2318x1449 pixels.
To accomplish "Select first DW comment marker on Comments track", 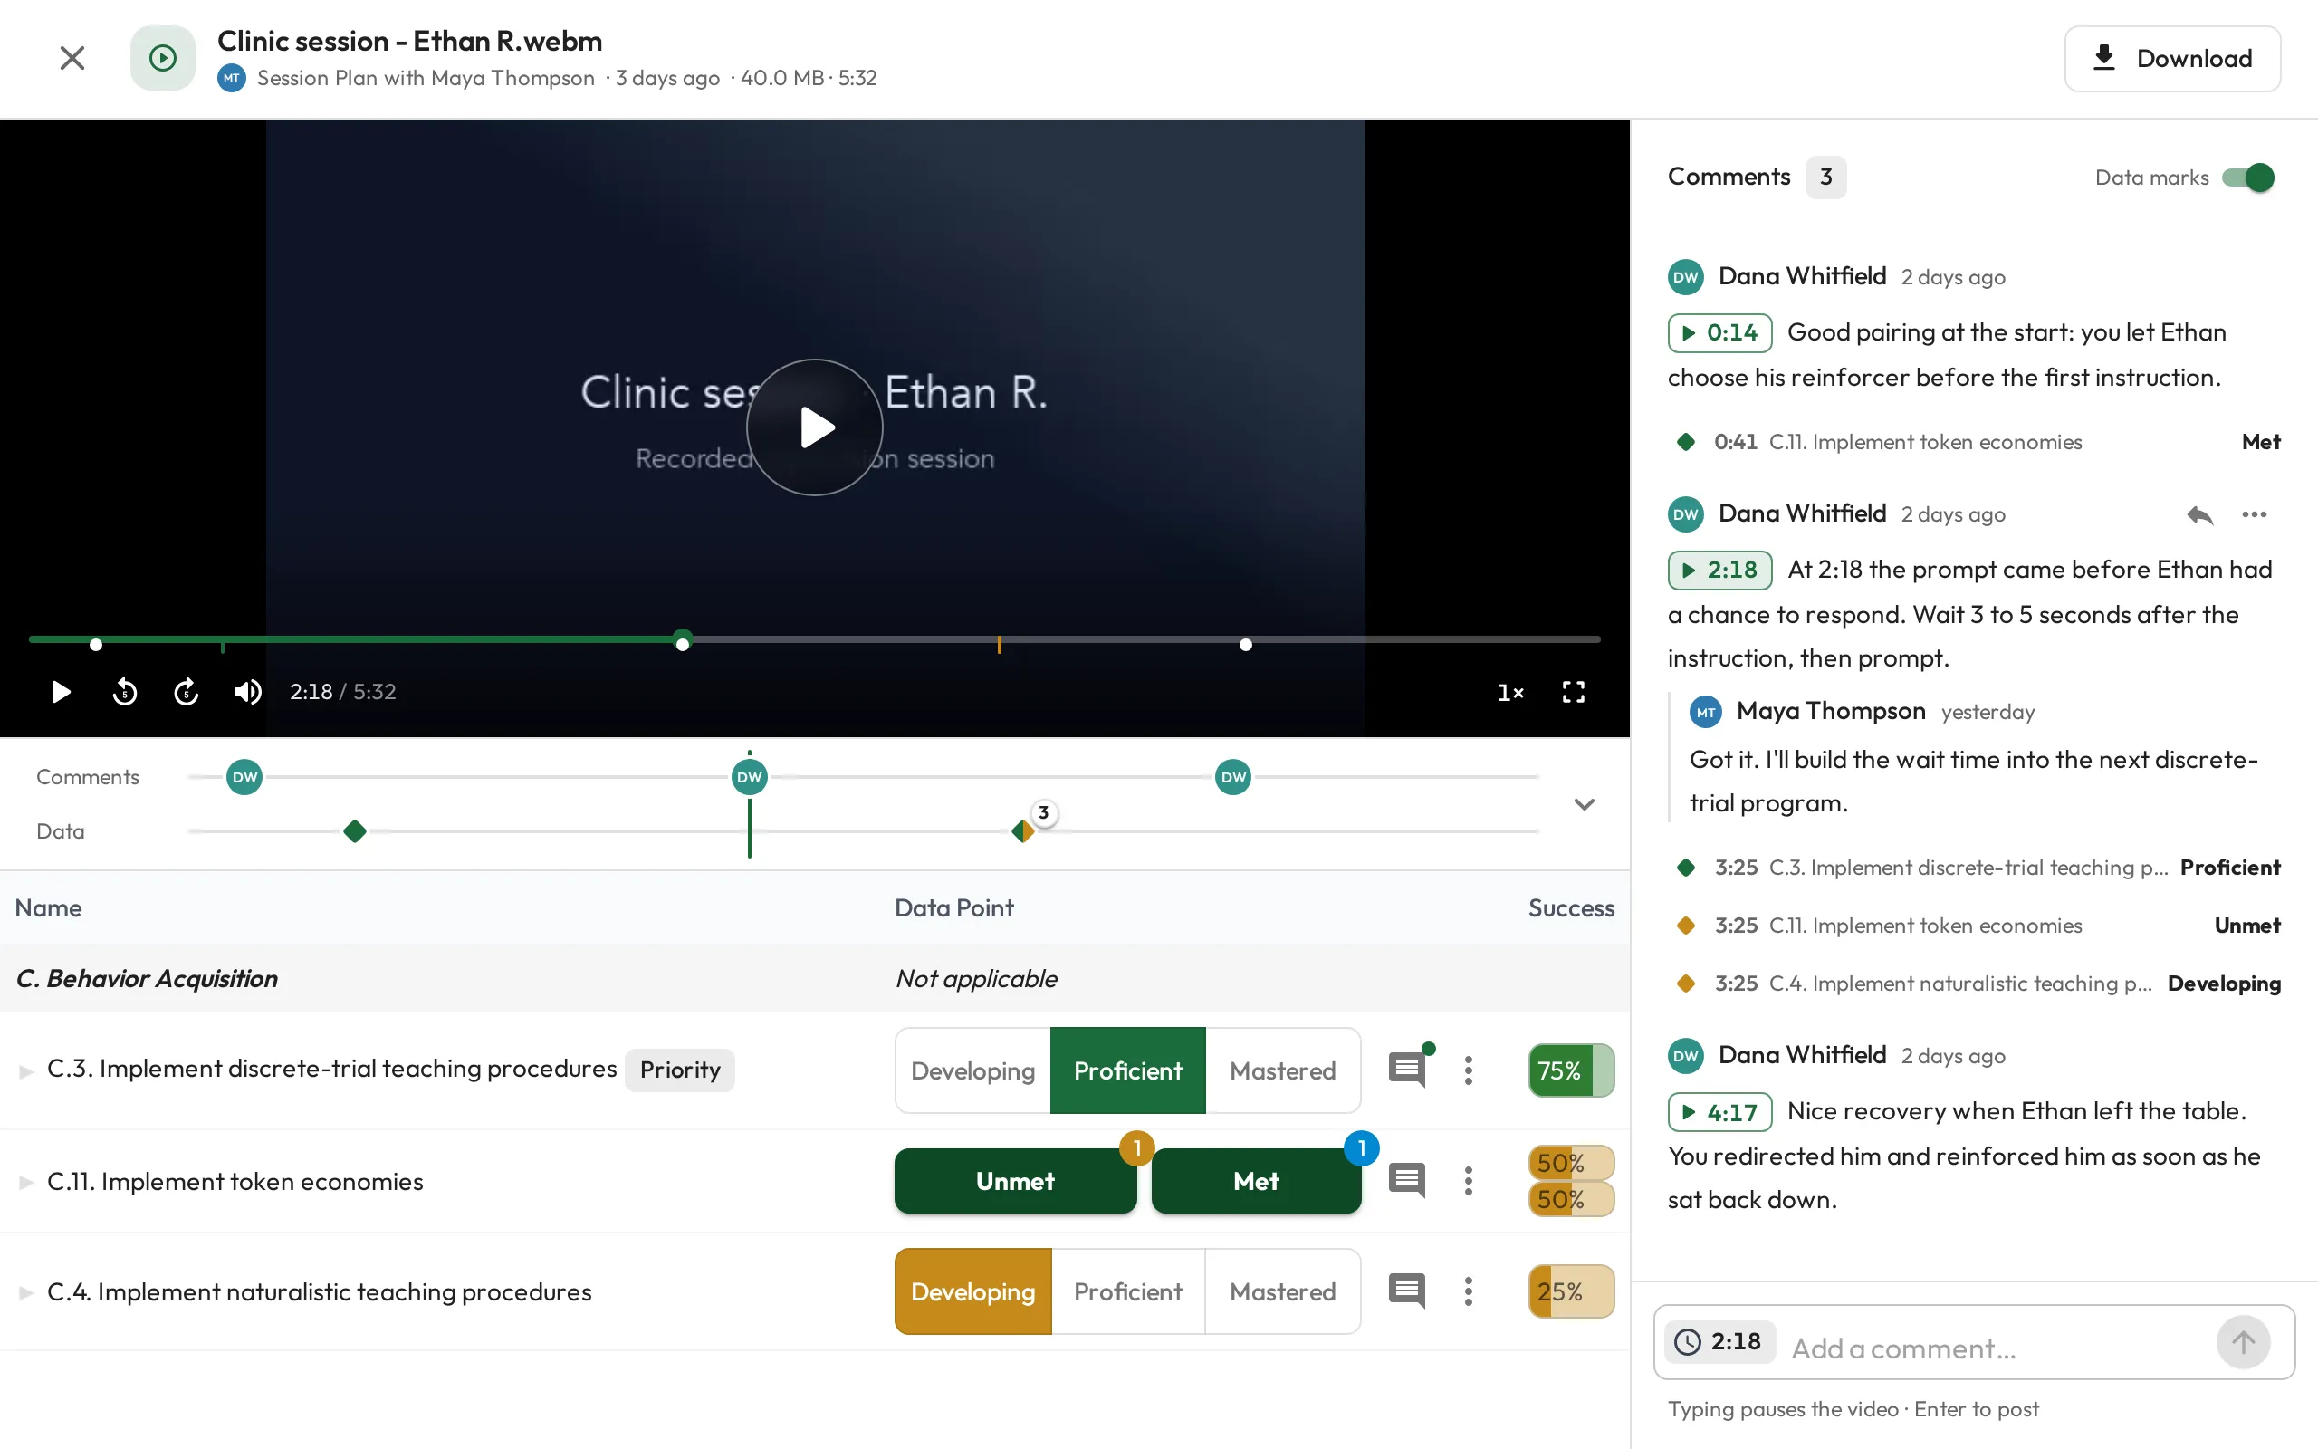I will 244,777.
